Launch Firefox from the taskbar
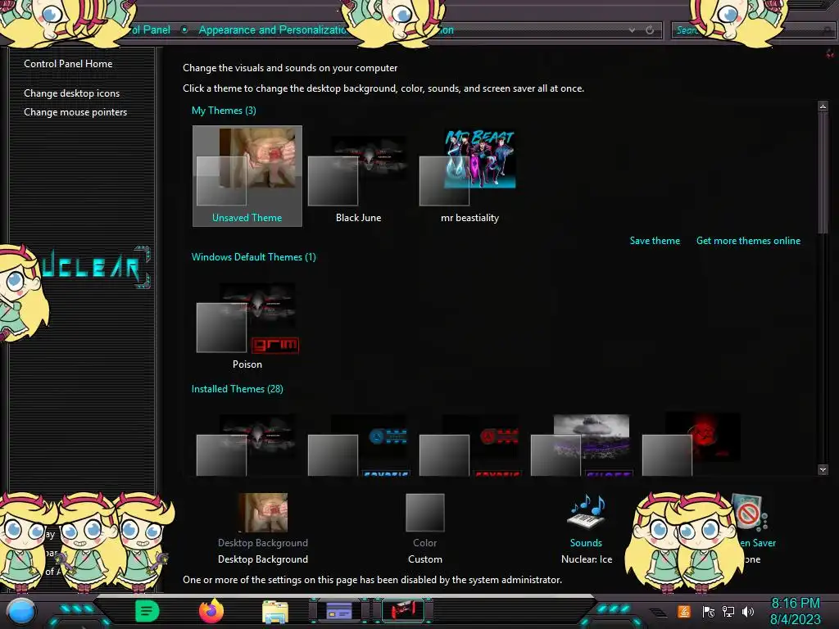This screenshot has height=629, width=839. [211, 611]
